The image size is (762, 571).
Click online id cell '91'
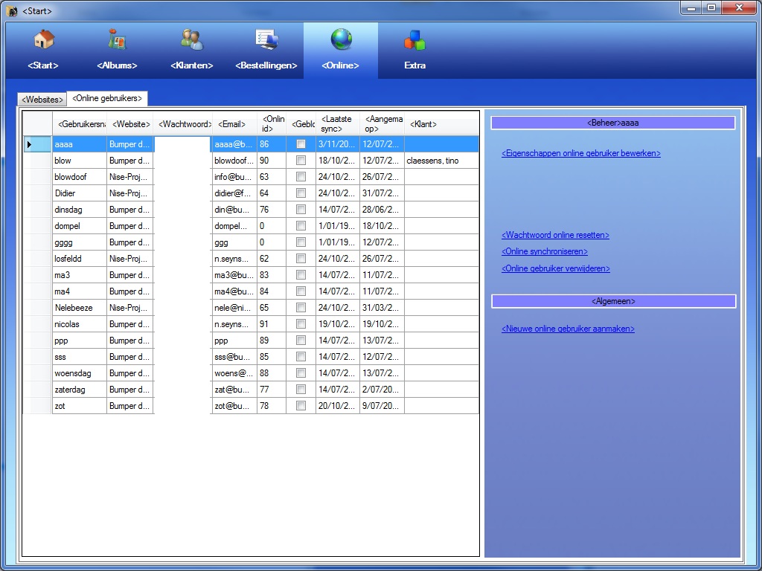pos(272,324)
